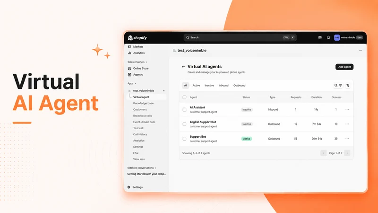The height and width of the screenshot is (213, 378).
Task: Tick the select-all agents checkbox
Action: pyautogui.click(x=184, y=98)
